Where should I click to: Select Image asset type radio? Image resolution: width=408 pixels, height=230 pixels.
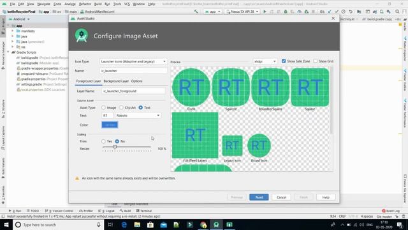[x=103, y=107]
